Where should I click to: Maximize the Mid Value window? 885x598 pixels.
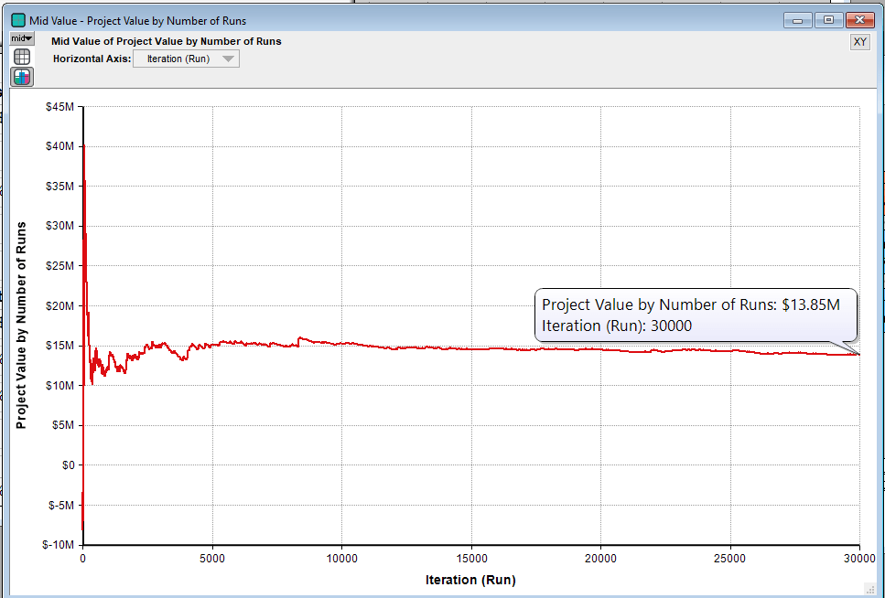[x=829, y=20]
